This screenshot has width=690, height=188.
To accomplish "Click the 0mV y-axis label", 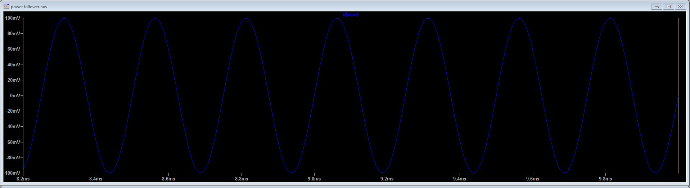I will click(15, 95).
